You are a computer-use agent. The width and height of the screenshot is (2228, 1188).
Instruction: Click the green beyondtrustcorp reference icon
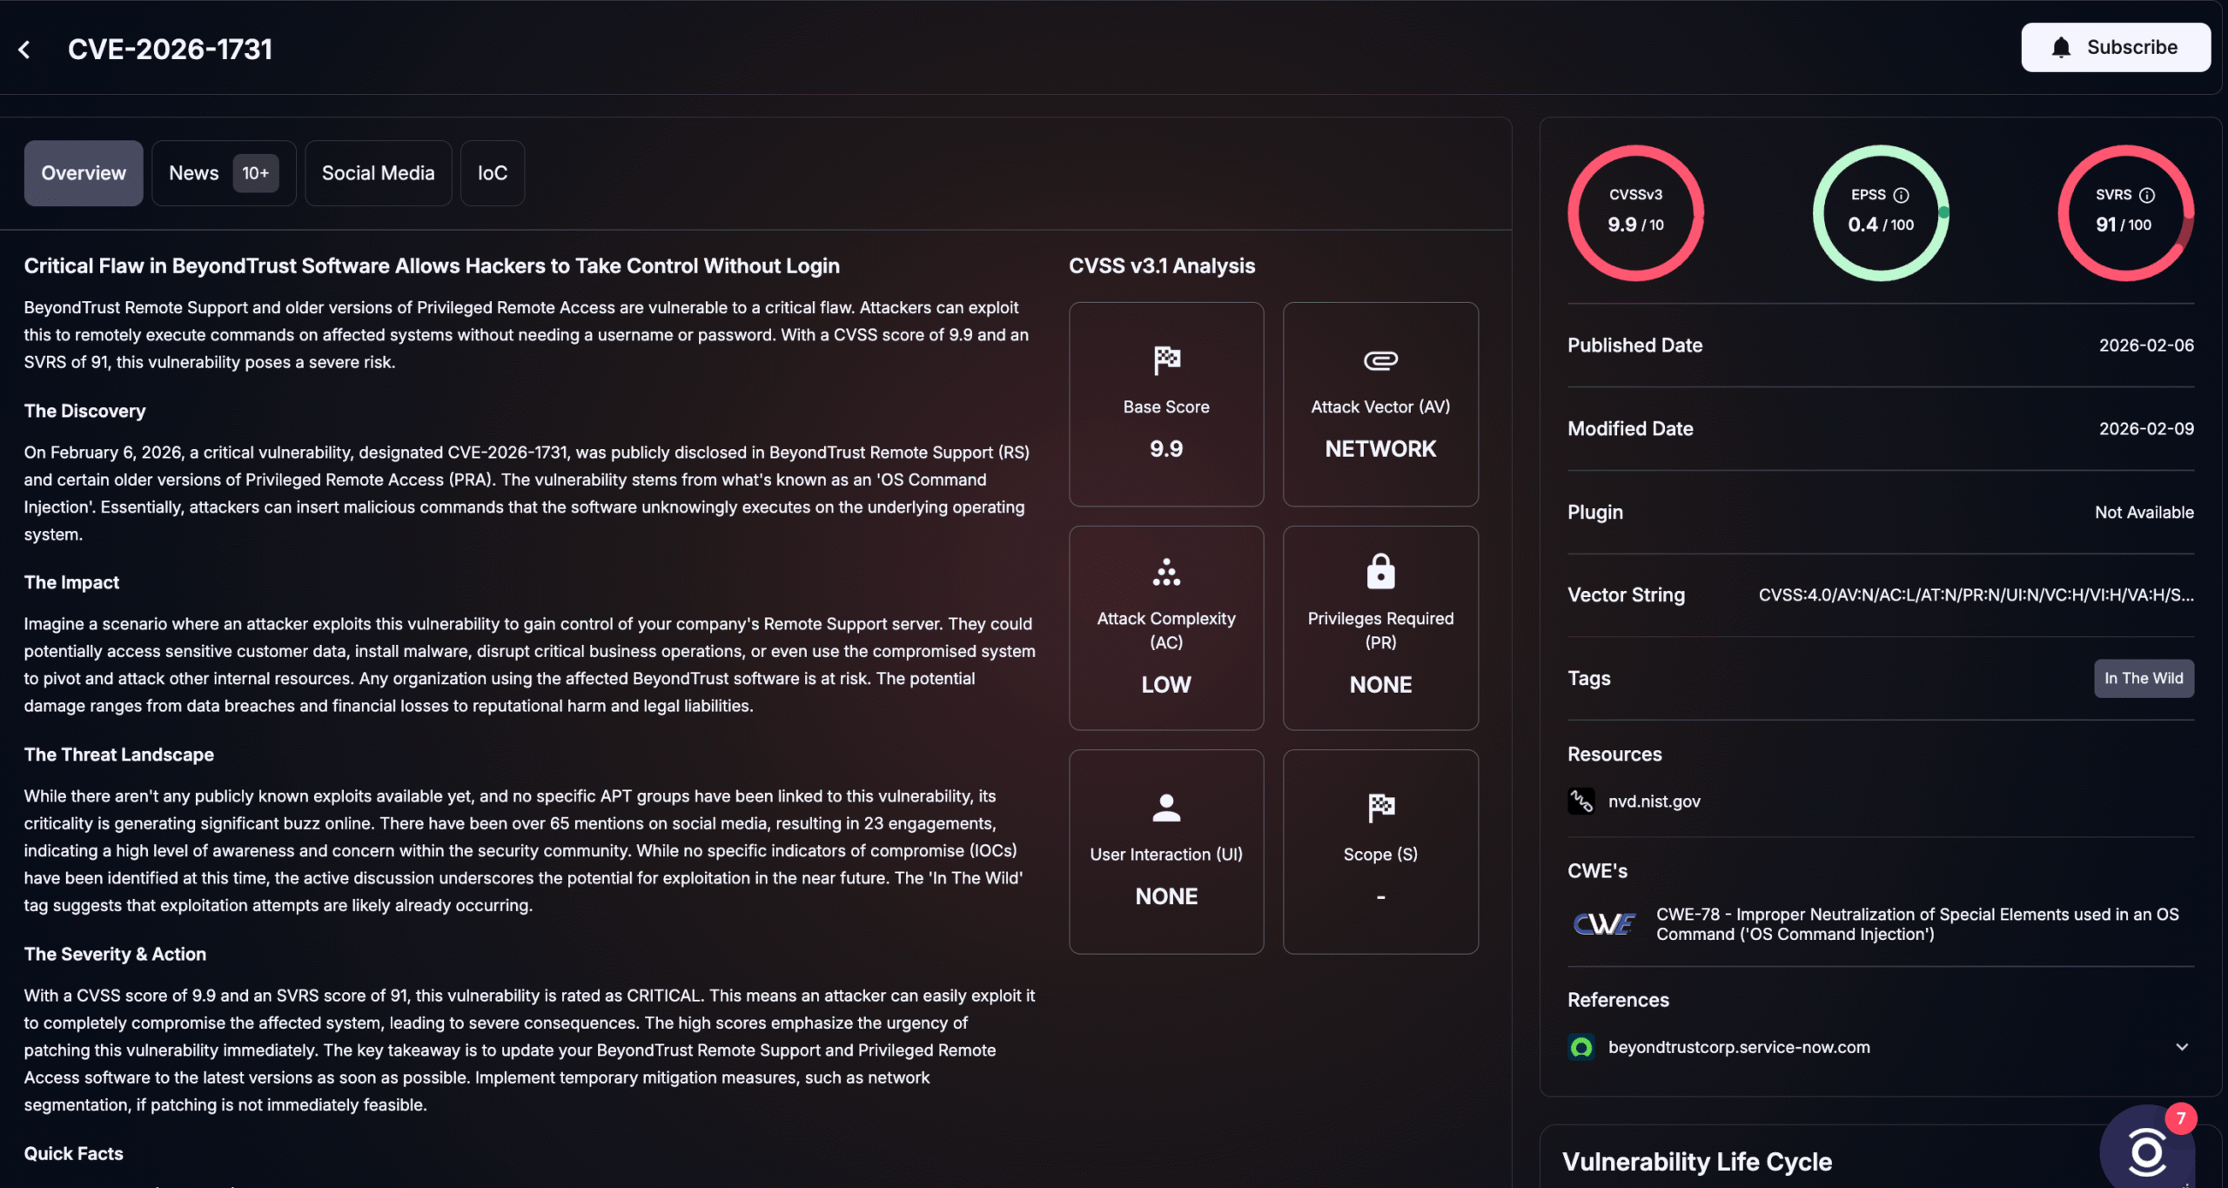1581,1047
